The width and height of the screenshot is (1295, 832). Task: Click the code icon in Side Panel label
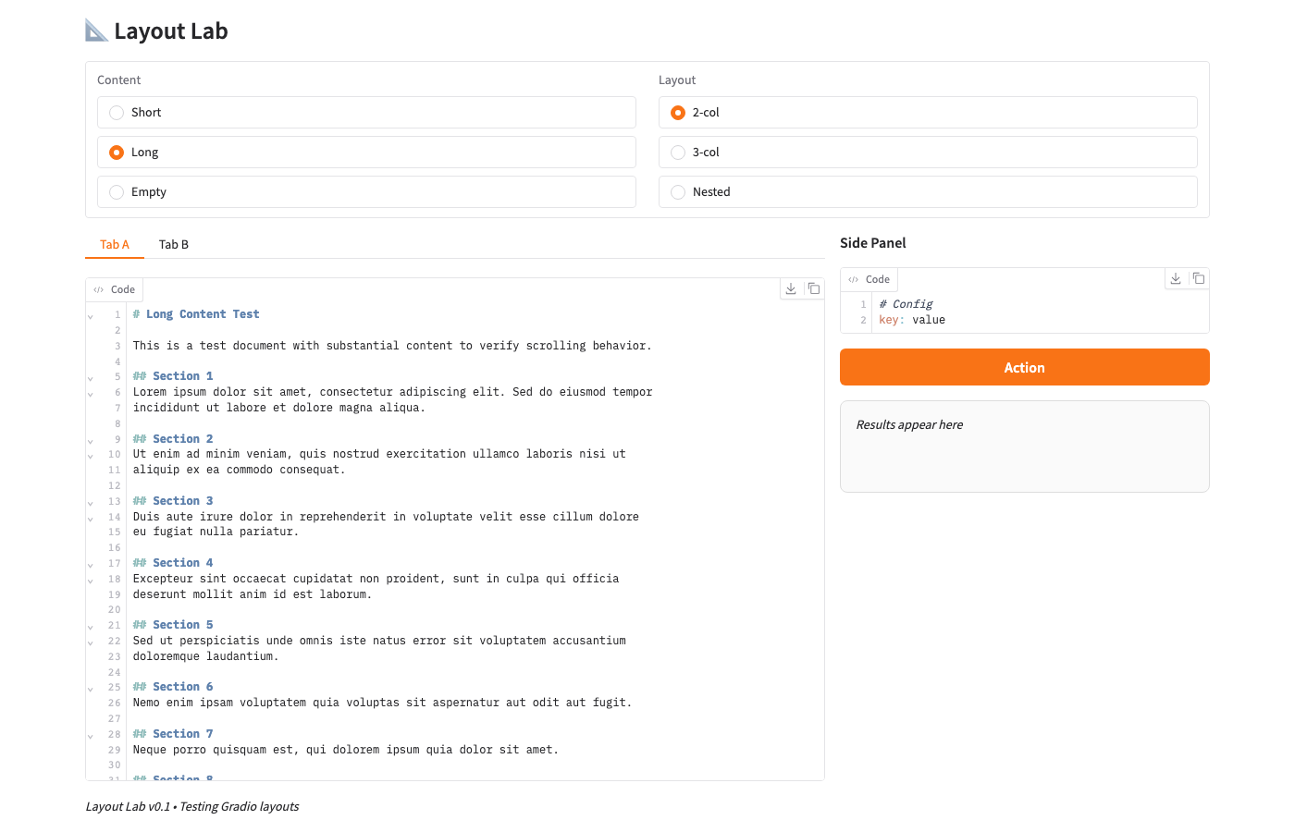click(x=854, y=280)
